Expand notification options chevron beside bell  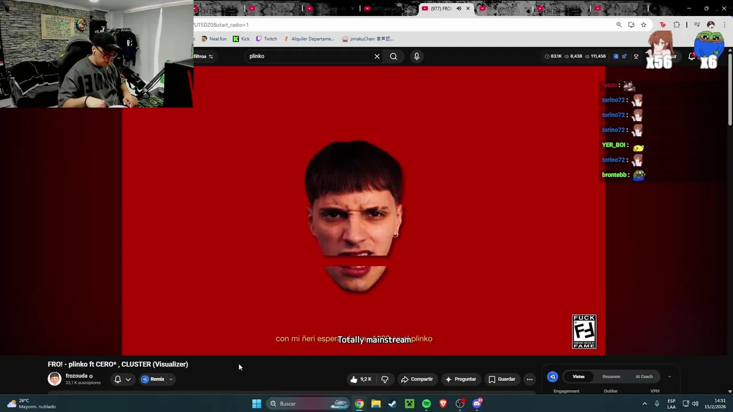pos(128,379)
